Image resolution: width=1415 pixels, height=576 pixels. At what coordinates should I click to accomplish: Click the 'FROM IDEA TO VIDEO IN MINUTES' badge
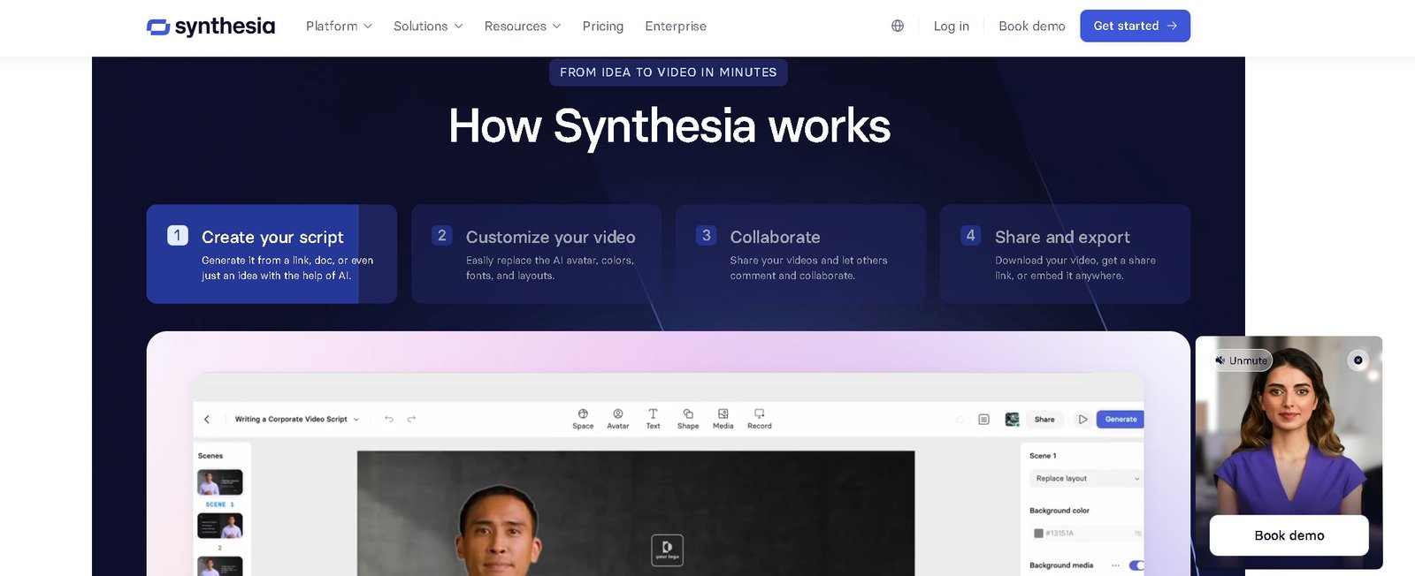click(669, 72)
